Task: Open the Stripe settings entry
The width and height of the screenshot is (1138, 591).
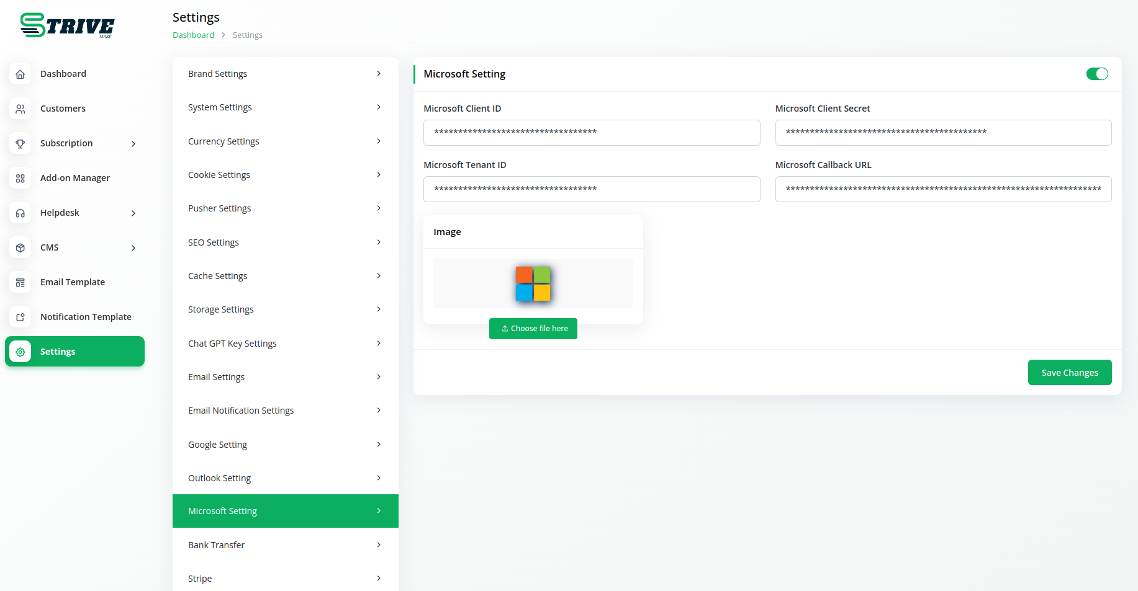Action: tap(285, 579)
